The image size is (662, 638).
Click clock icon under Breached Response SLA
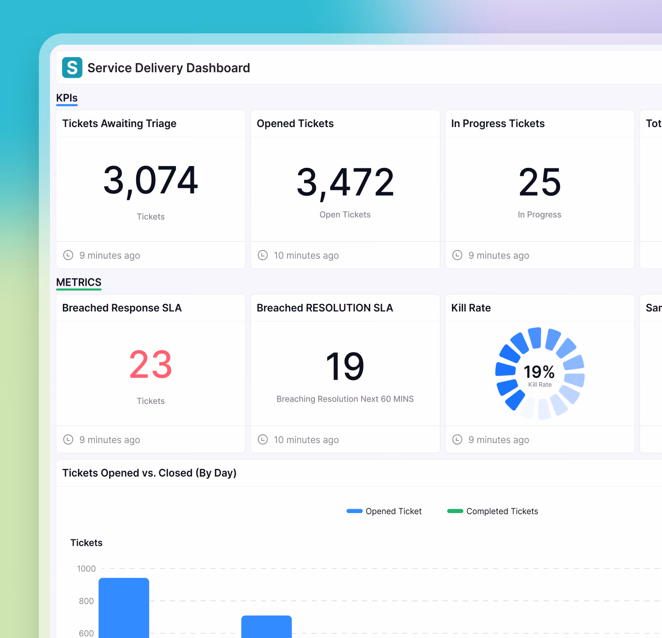[68, 440]
